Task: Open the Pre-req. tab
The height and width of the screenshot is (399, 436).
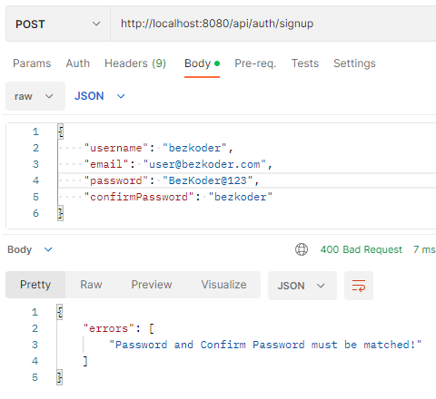Action: (255, 63)
